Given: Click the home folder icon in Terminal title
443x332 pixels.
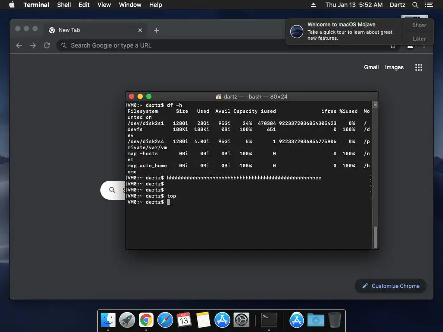Looking at the screenshot, I should 218,96.
